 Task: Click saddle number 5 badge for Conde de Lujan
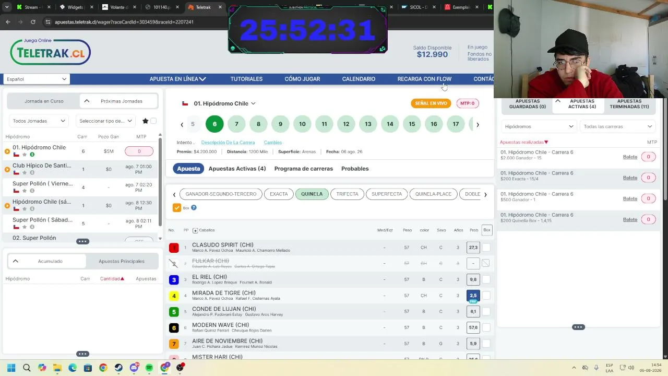pos(174,312)
